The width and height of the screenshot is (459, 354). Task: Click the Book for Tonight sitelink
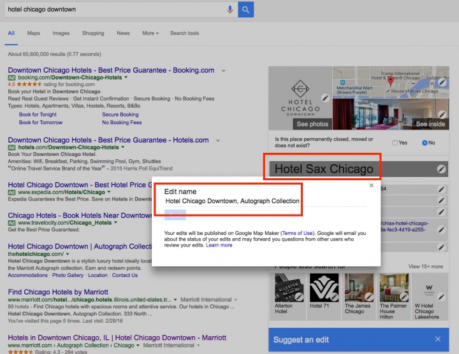pyautogui.click(x=38, y=115)
